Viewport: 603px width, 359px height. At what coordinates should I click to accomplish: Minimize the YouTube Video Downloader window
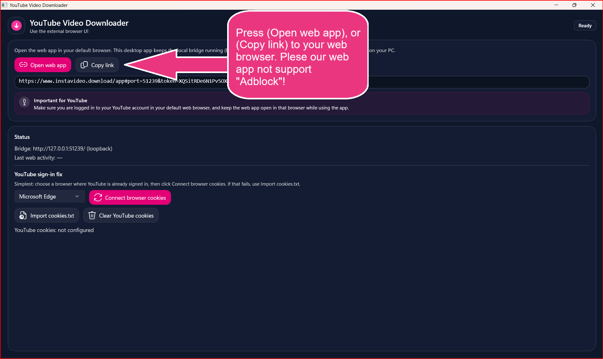pos(556,5)
